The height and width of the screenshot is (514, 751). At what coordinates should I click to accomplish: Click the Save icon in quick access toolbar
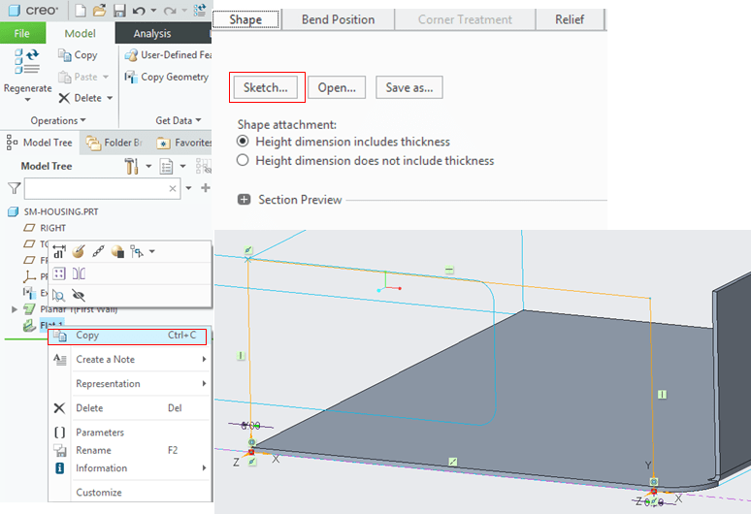pos(119,11)
